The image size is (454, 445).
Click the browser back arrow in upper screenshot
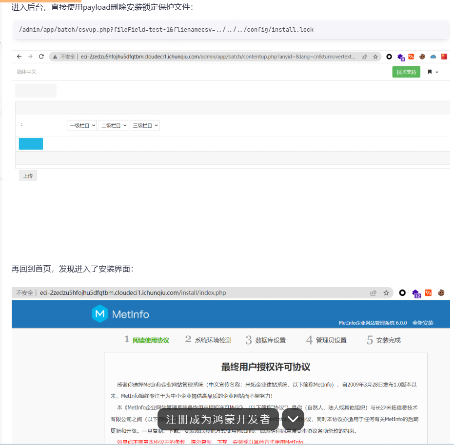coord(19,57)
